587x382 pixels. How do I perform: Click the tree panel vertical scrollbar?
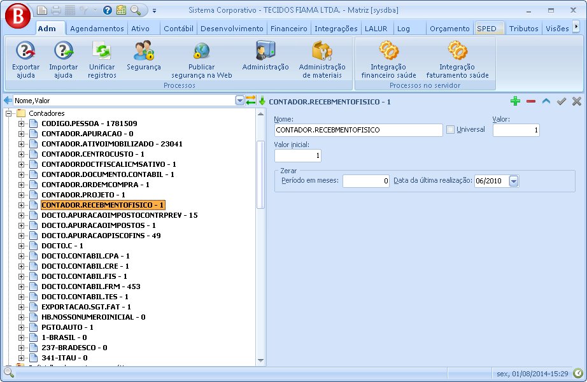point(260,174)
